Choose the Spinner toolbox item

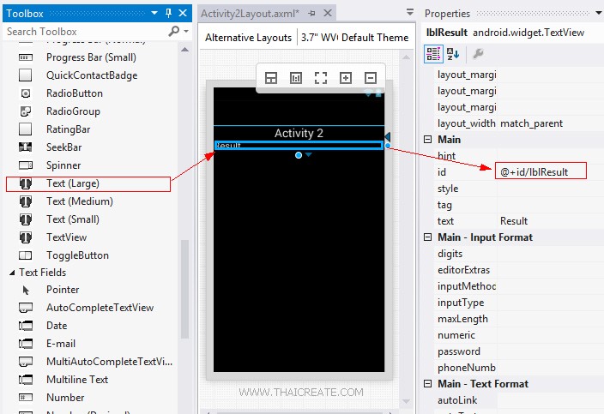[63, 165]
